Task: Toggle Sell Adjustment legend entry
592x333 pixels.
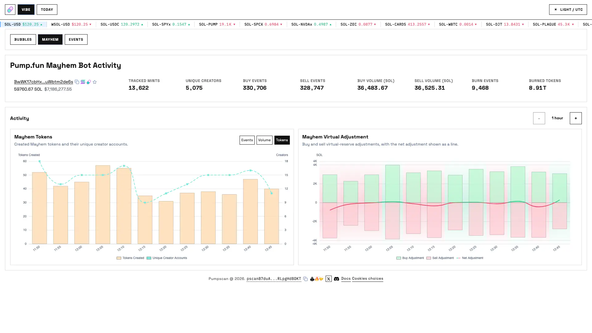Action: click(440, 258)
